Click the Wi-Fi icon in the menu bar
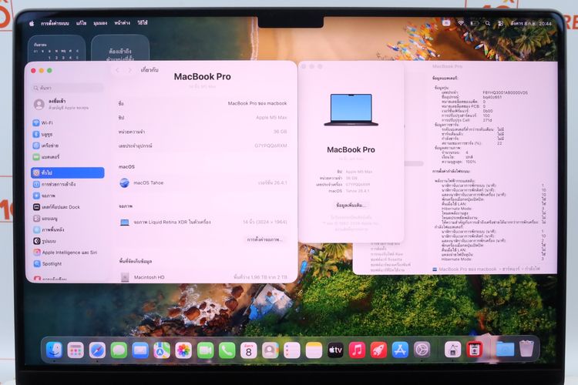 (x=461, y=23)
